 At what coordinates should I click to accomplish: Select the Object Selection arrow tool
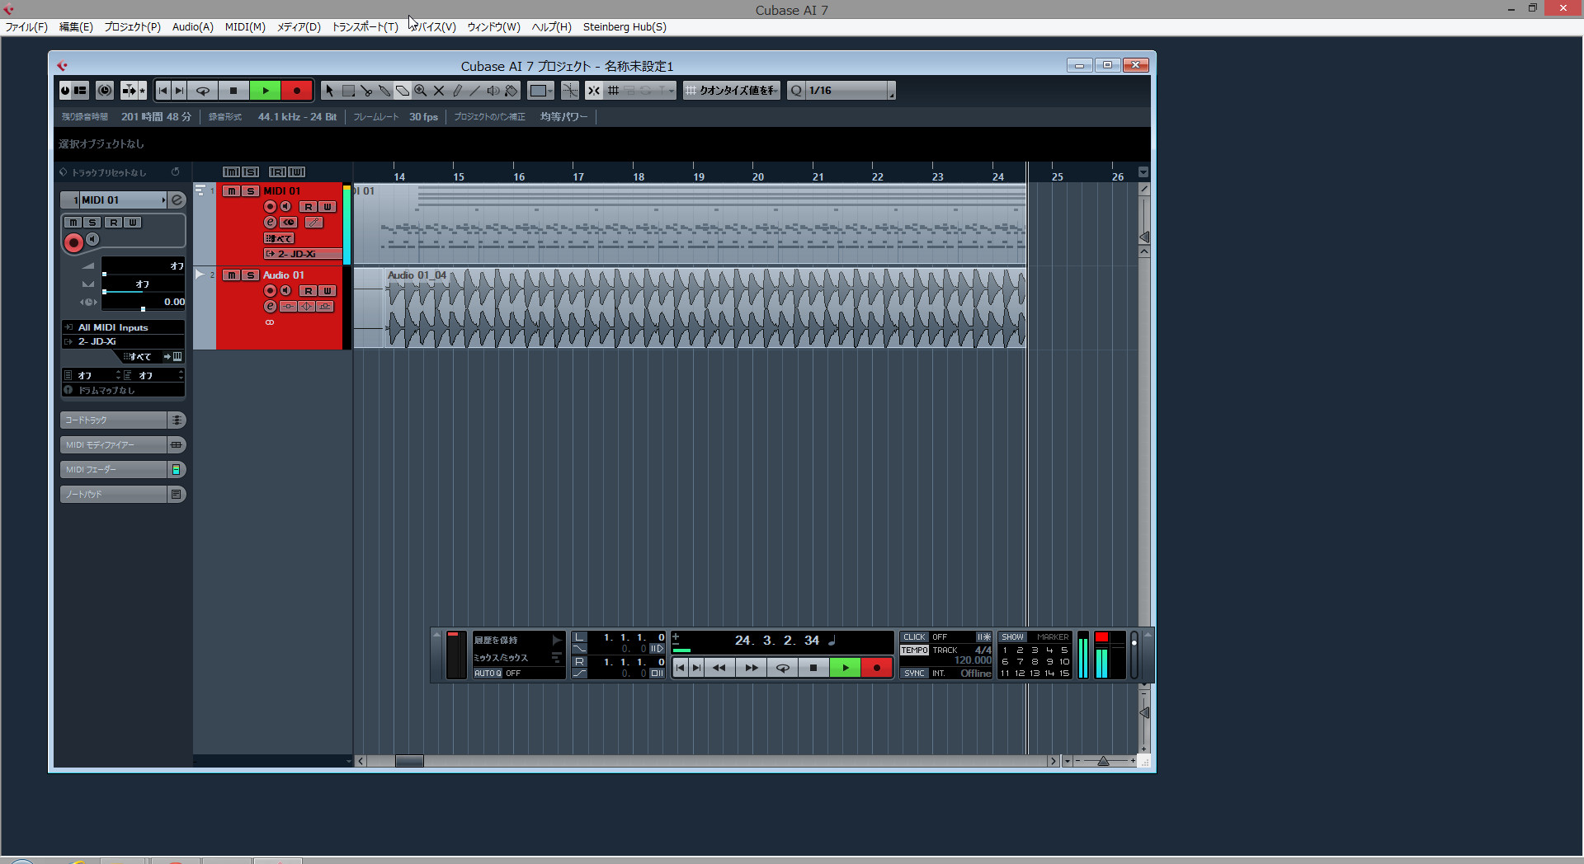[x=329, y=91]
